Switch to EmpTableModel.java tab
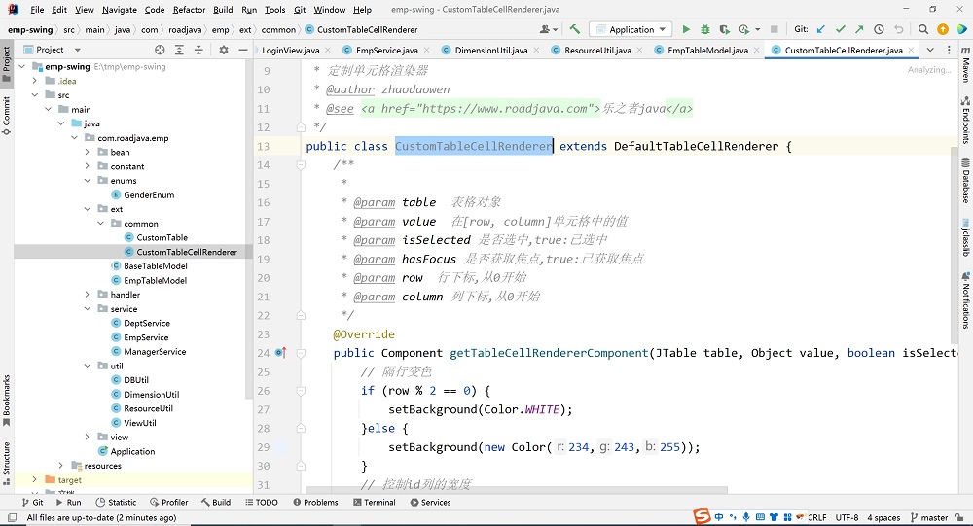 point(707,51)
